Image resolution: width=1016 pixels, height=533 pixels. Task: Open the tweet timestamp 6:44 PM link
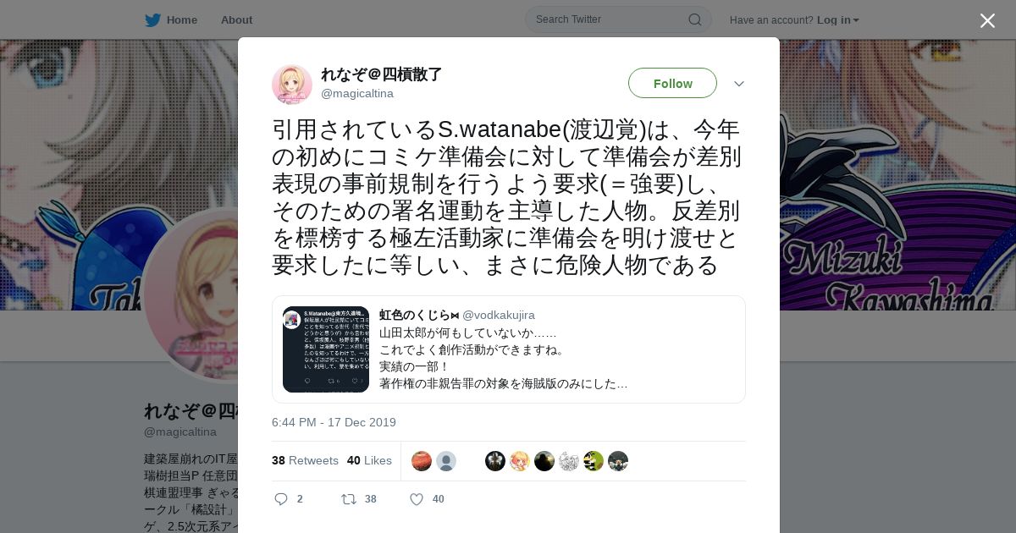click(334, 422)
